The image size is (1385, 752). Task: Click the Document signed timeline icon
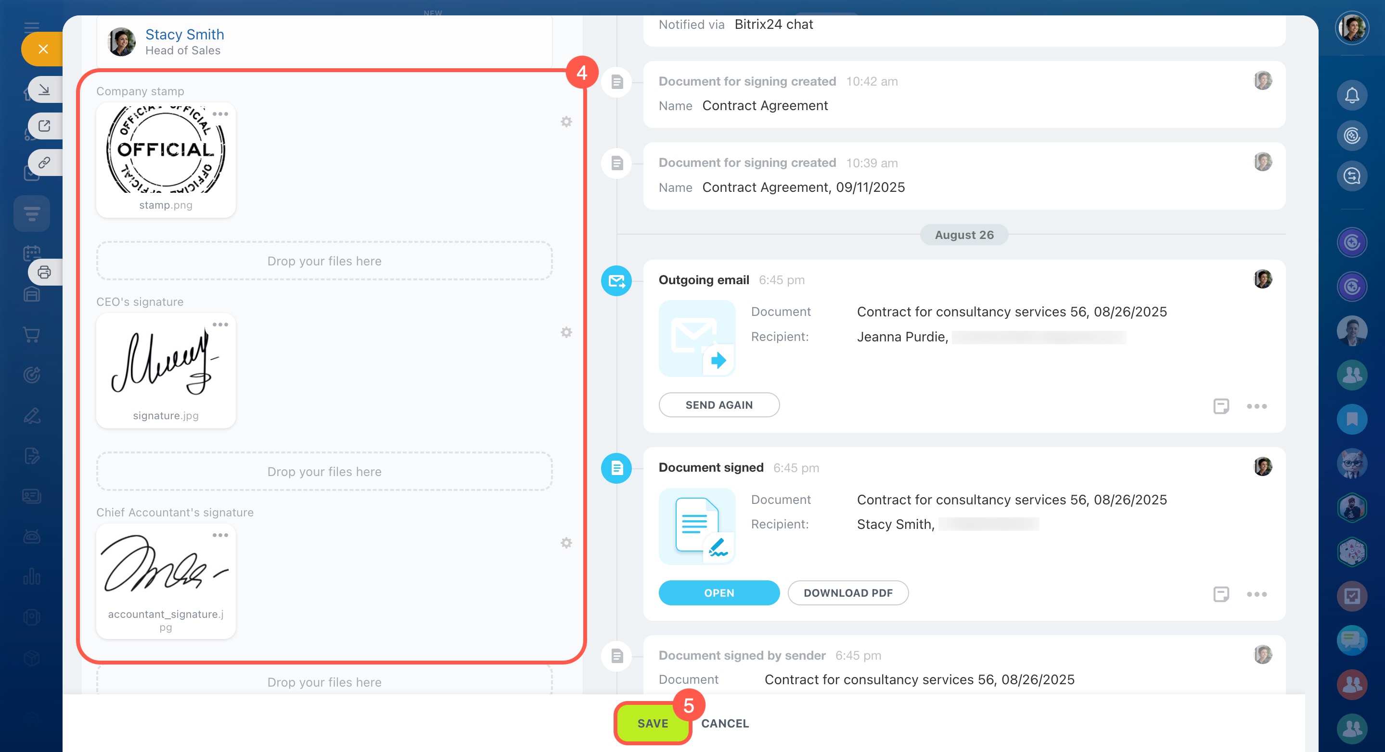616,468
